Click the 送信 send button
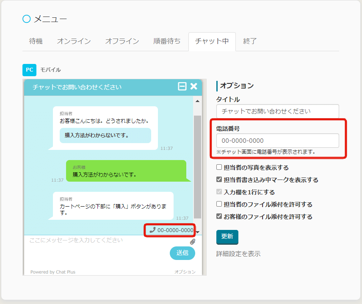 click(x=182, y=253)
